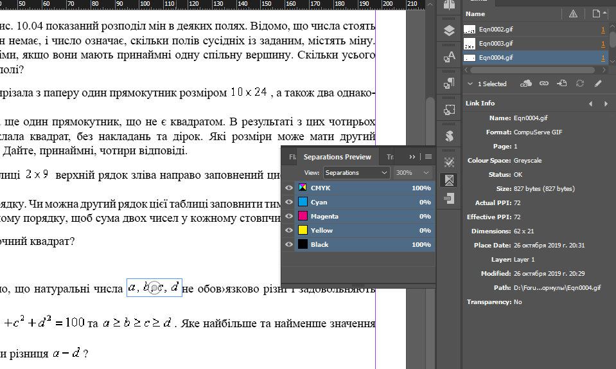Image resolution: width=616 pixels, height=369 pixels.
Task: Expand hidden panel tabs with double arrows
Action: point(412,156)
